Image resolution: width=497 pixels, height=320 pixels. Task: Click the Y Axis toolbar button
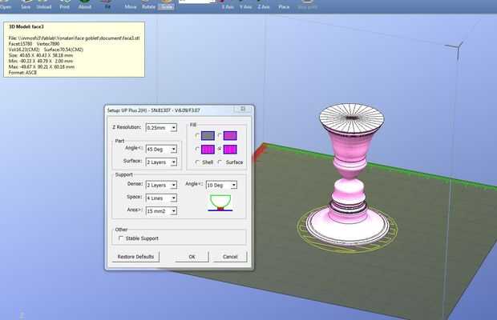click(245, 5)
